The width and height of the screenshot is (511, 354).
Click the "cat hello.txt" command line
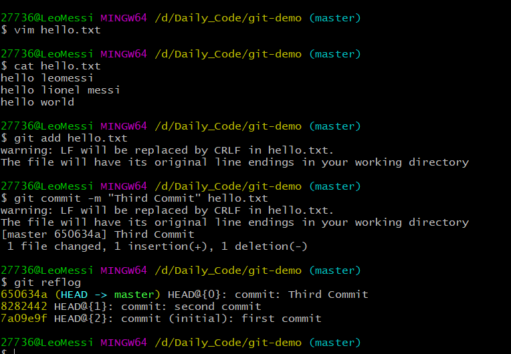(x=51, y=66)
